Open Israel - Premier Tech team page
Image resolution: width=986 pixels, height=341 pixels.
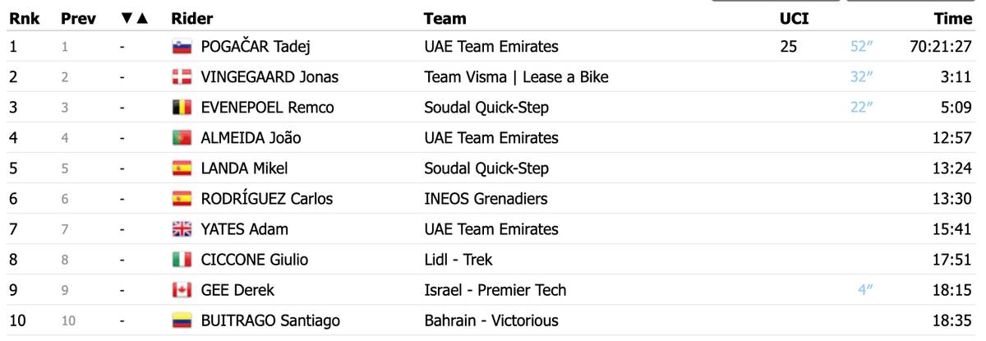tap(495, 290)
